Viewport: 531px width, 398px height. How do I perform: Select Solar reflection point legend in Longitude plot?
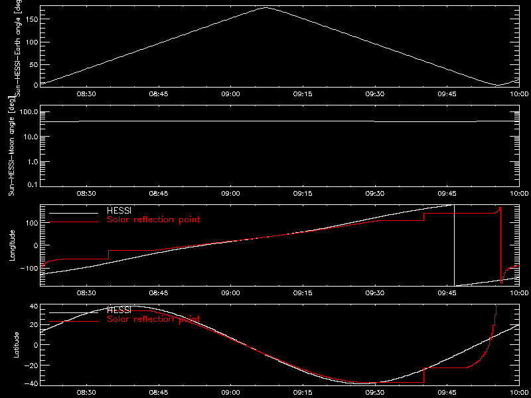click(153, 220)
